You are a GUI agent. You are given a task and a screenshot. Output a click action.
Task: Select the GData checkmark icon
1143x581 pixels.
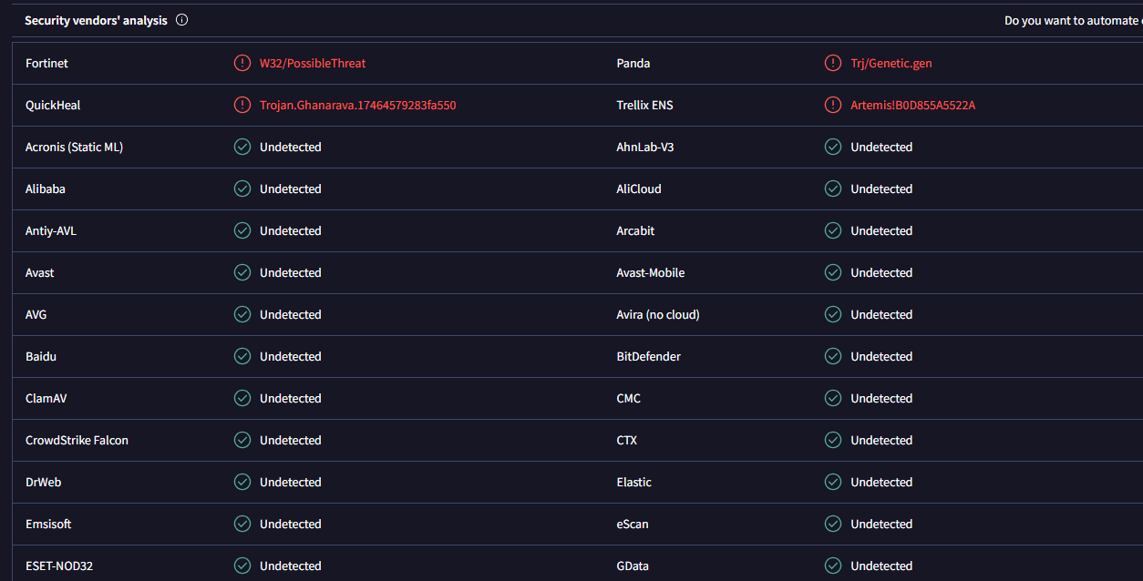833,566
